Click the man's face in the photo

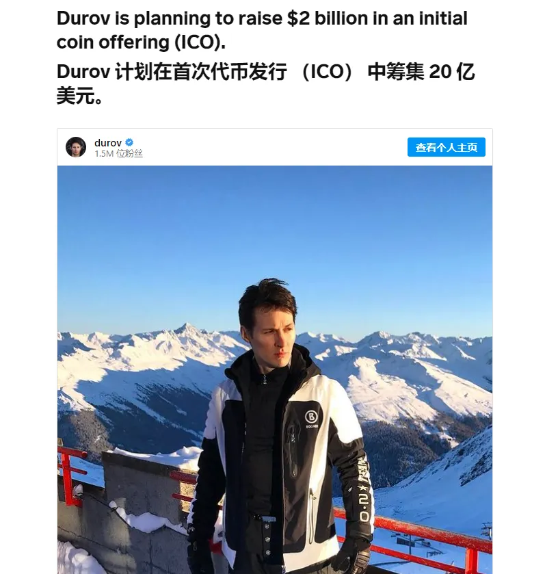point(275,334)
